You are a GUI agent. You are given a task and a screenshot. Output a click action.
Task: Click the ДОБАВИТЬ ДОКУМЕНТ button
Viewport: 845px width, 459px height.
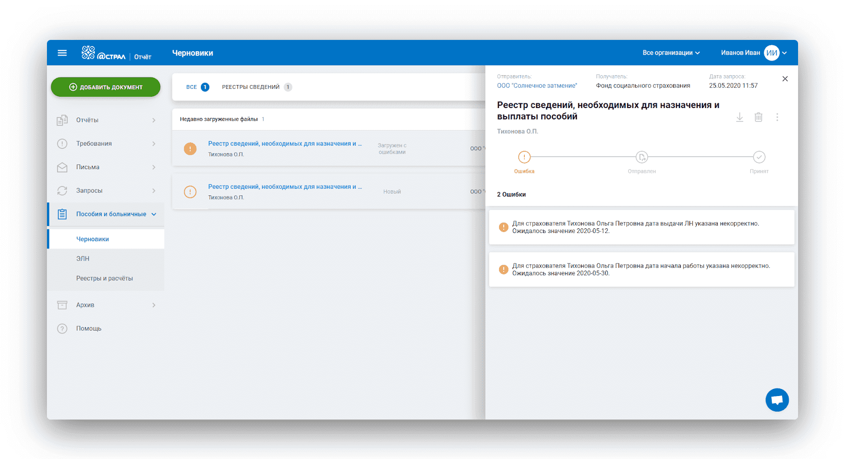coord(106,87)
